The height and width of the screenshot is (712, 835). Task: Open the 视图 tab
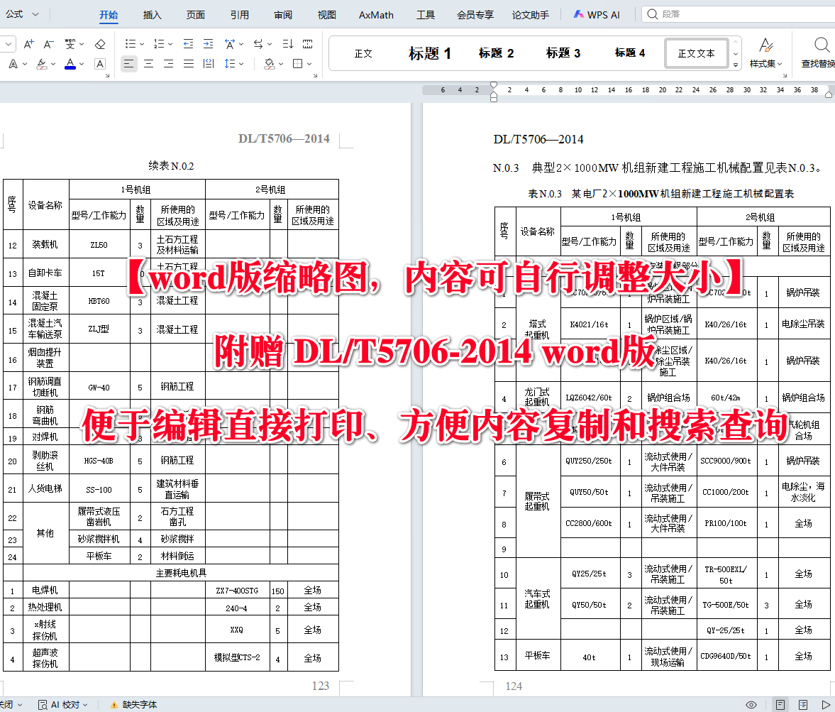click(x=327, y=15)
